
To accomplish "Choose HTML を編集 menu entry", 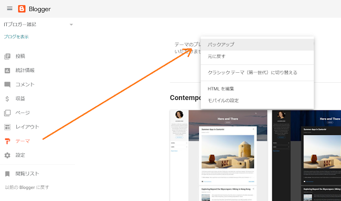I will (x=257, y=88).
